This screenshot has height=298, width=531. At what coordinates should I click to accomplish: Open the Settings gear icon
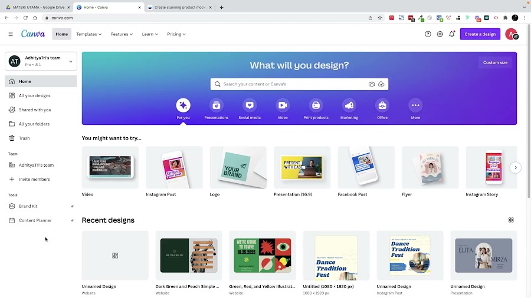click(440, 34)
